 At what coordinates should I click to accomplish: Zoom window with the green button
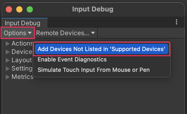click(x=30, y=9)
